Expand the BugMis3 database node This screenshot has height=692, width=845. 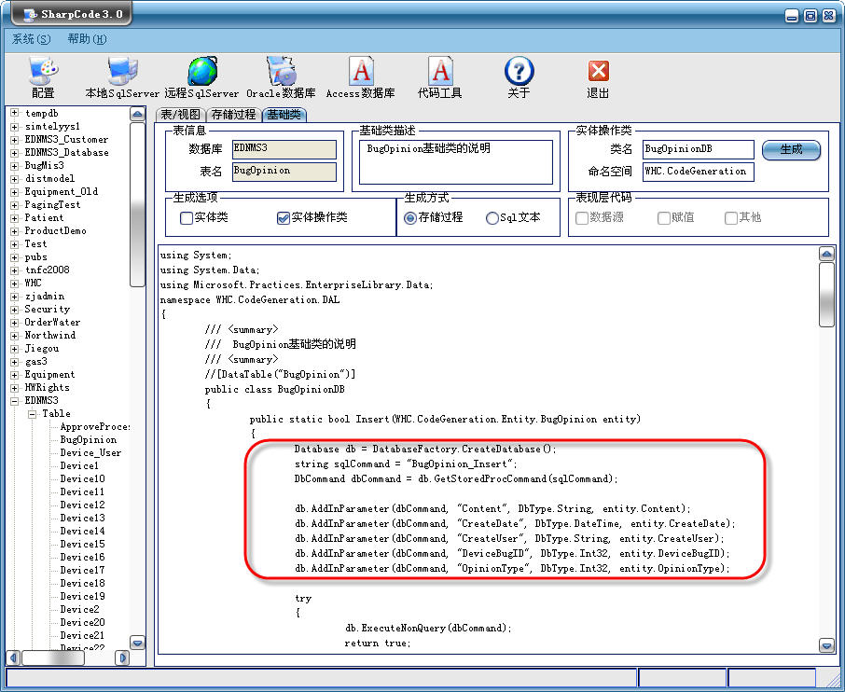(x=15, y=165)
